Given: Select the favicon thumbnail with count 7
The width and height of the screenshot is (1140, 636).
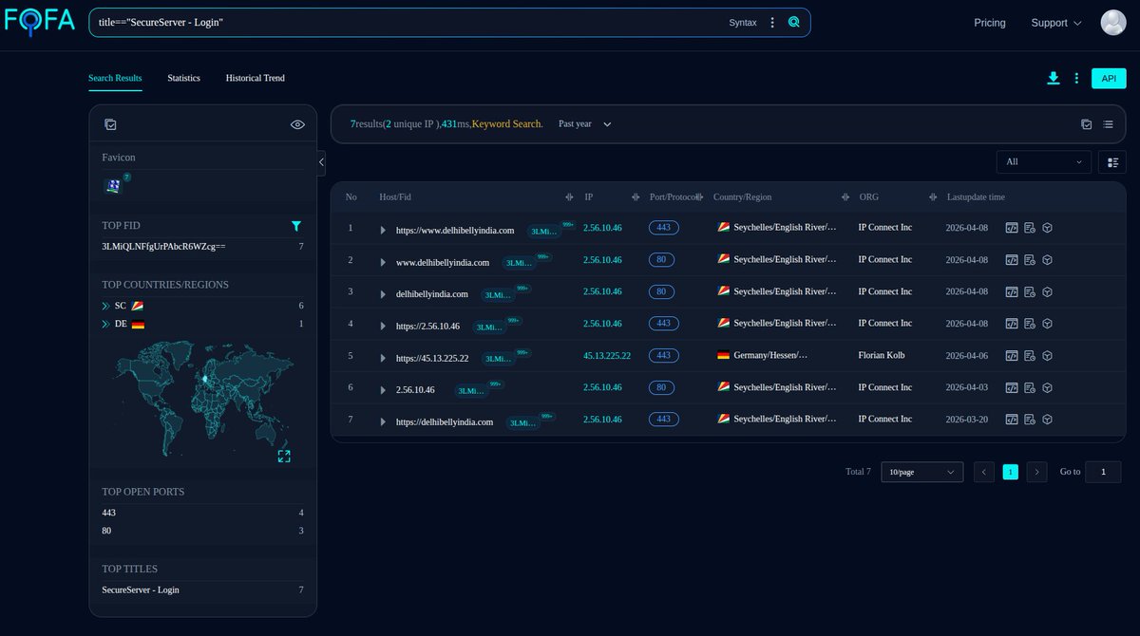Looking at the screenshot, I should [x=113, y=186].
